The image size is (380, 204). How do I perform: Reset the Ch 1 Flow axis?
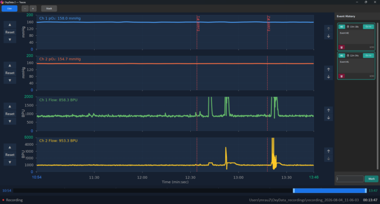pyautogui.click(x=10, y=114)
